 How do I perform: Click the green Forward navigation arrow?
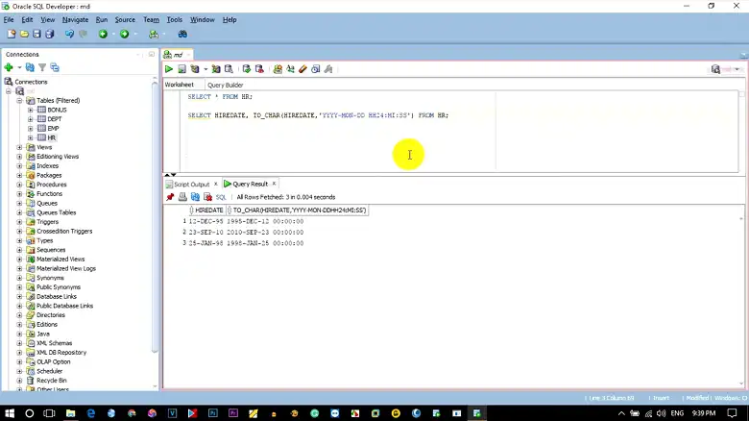(124, 34)
